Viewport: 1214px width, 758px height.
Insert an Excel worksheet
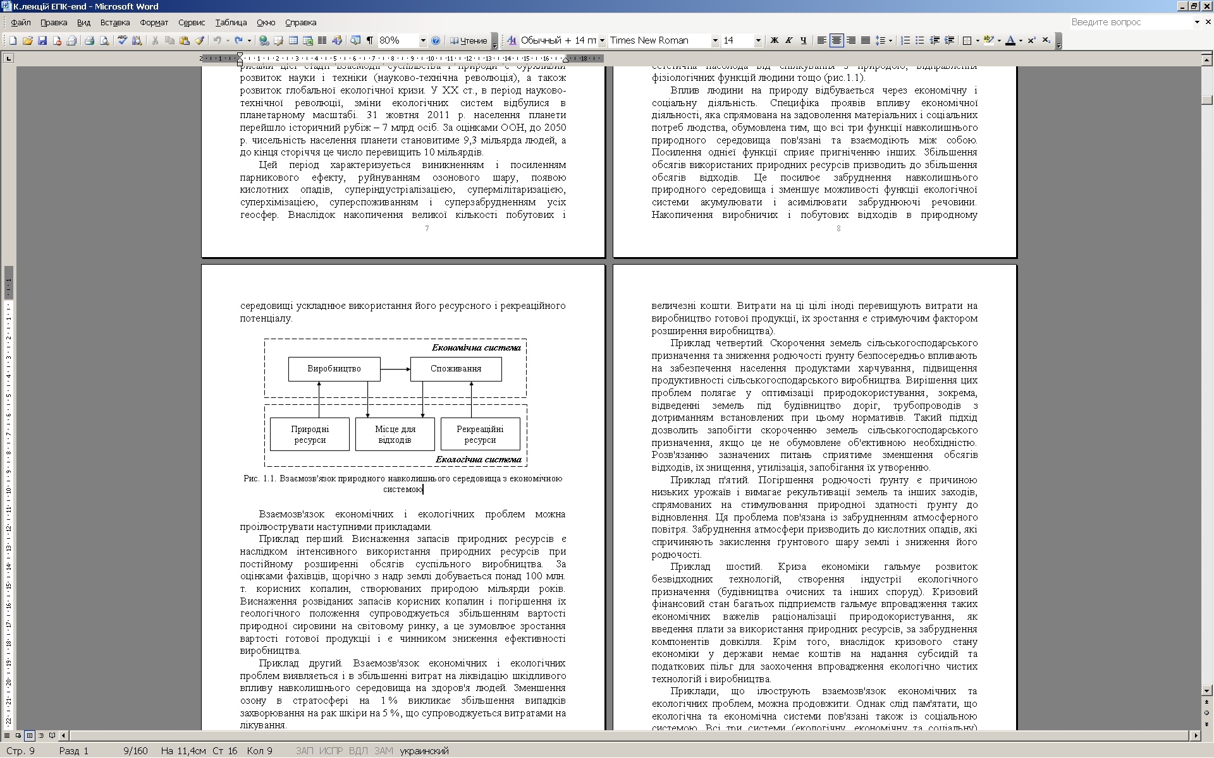(x=308, y=40)
